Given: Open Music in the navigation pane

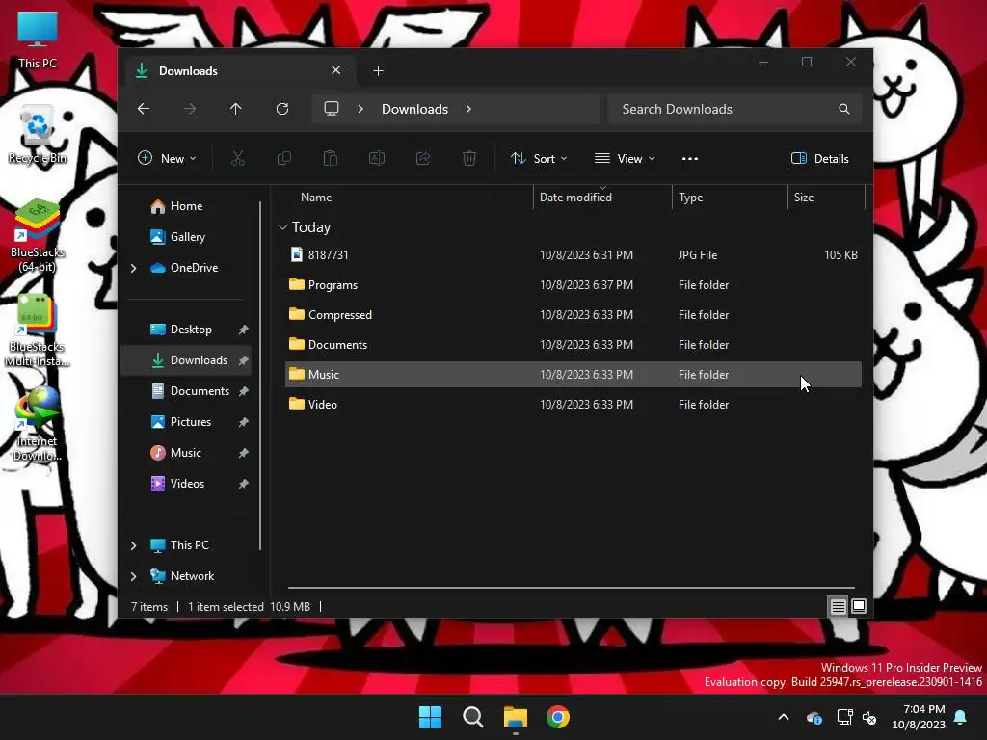Looking at the screenshot, I should [186, 453].
